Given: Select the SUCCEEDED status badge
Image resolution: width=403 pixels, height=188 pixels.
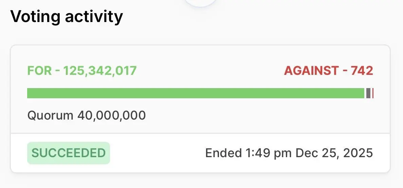Looking at the screenshot, I should pos(69,153).
